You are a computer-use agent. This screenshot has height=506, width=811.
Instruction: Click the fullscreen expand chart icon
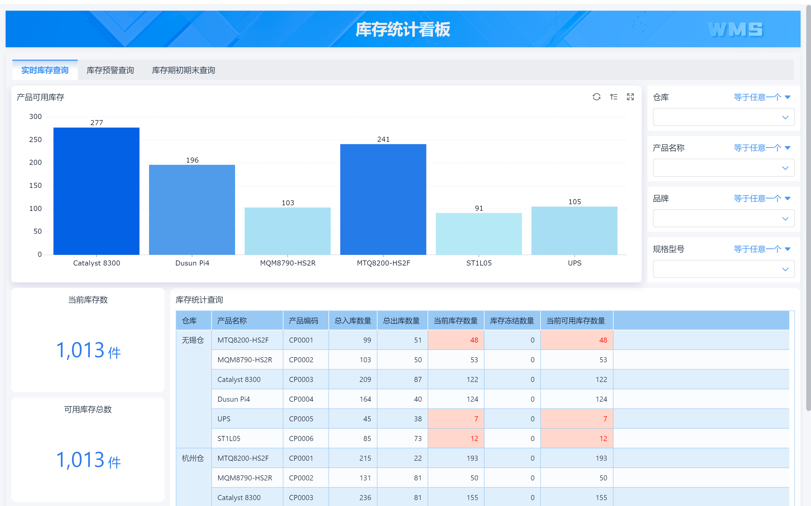point(630,97)
